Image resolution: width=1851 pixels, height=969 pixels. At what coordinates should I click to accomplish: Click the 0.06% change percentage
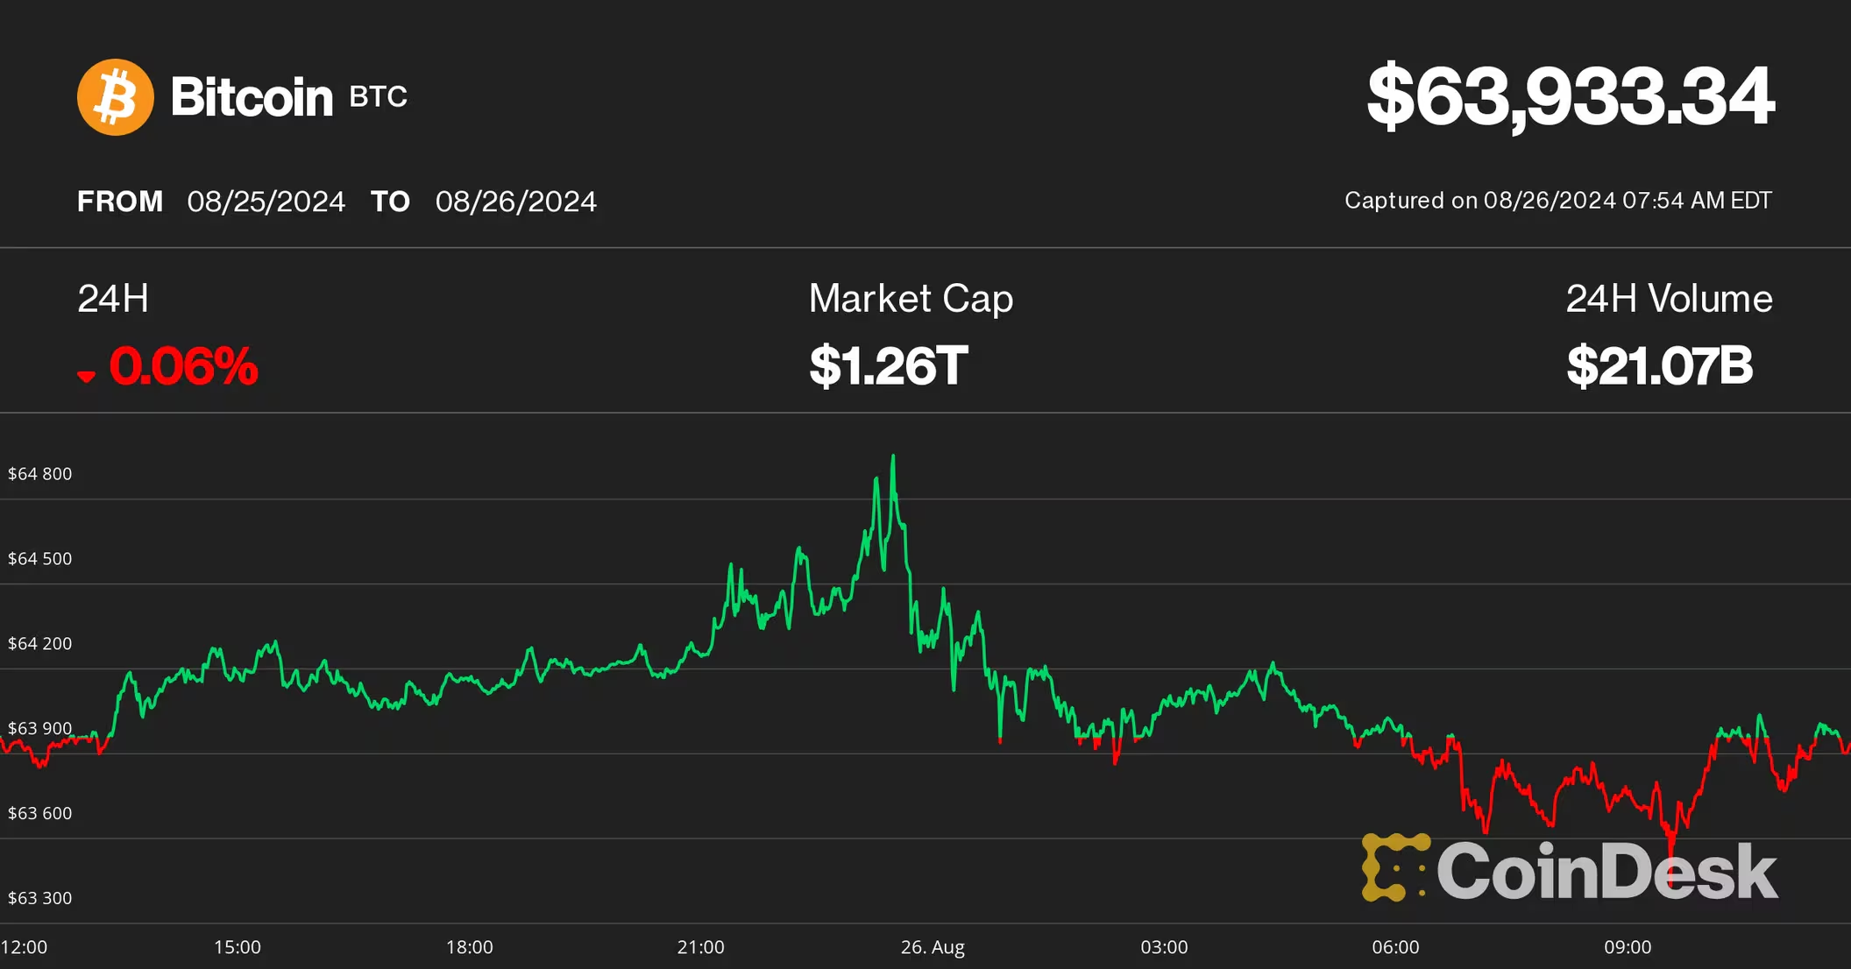point(183,366)
